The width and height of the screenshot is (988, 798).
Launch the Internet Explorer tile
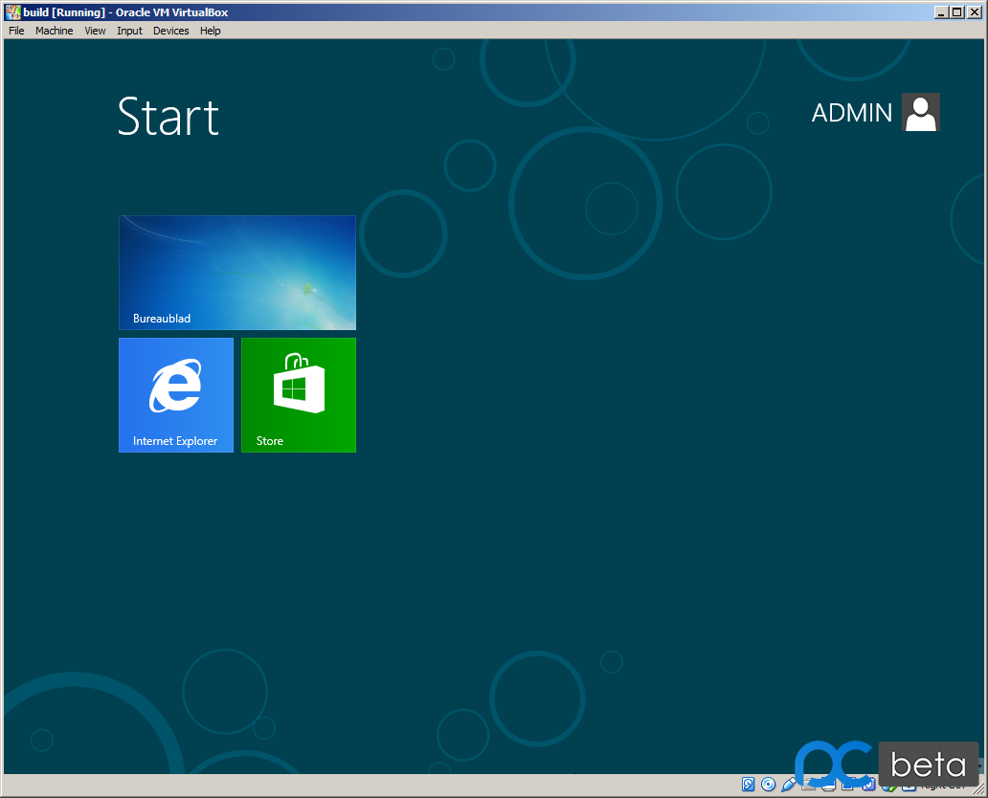[x=176, y=395]
